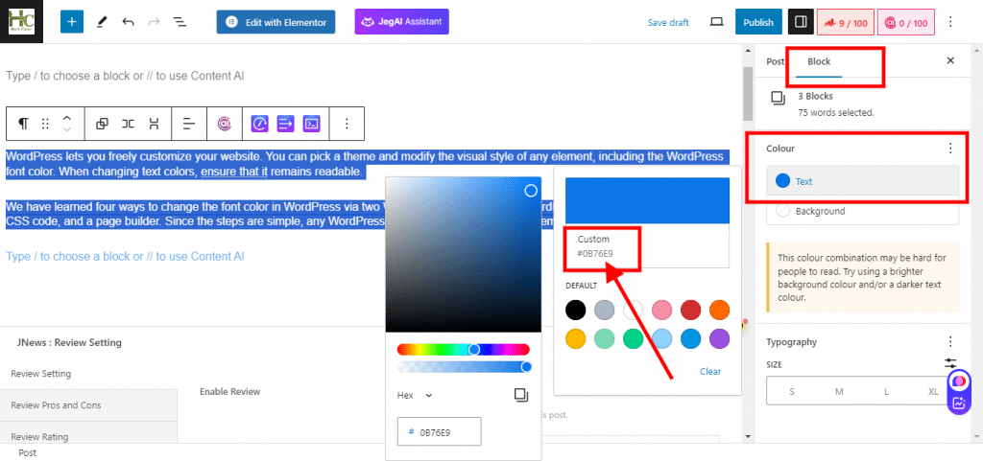The height and width of the screenshot is (461, 983).
Task: Open block toolbar three-dot options
Action: 347,124
